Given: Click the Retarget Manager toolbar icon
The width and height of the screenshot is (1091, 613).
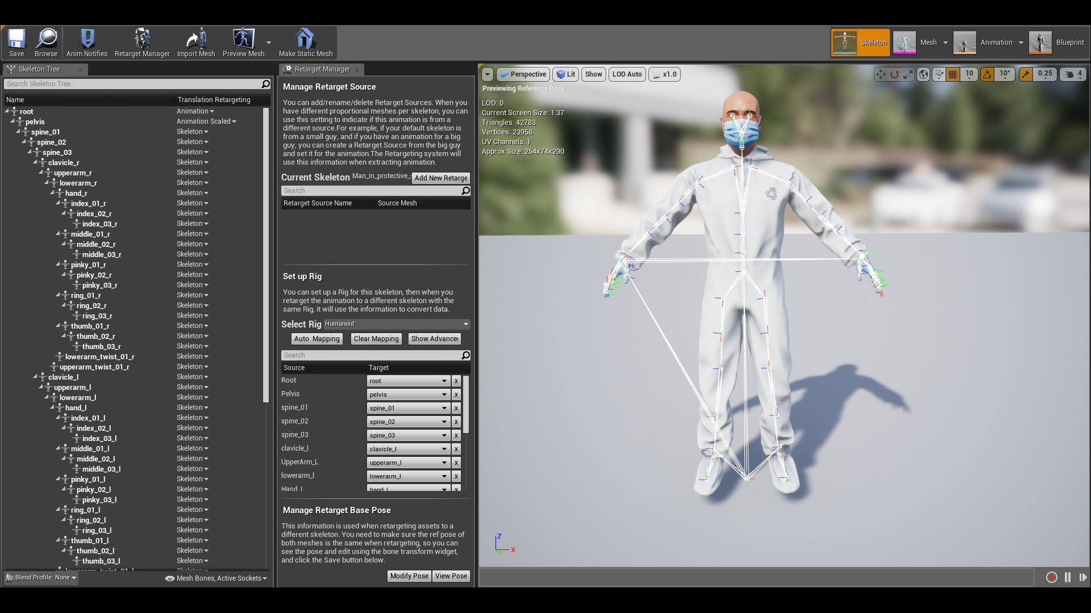Looking at the screenshot, I should (142, 43).
